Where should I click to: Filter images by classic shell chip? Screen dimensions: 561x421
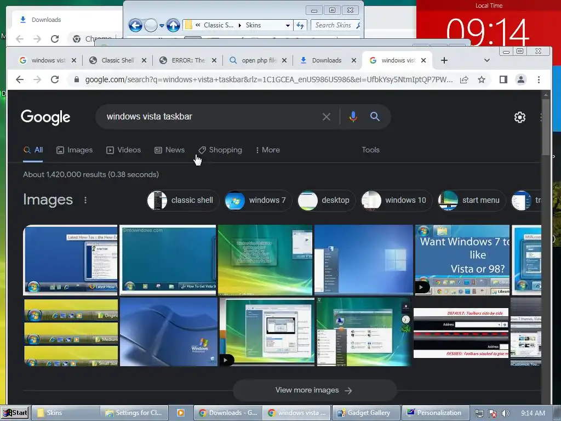coord(182,200)
